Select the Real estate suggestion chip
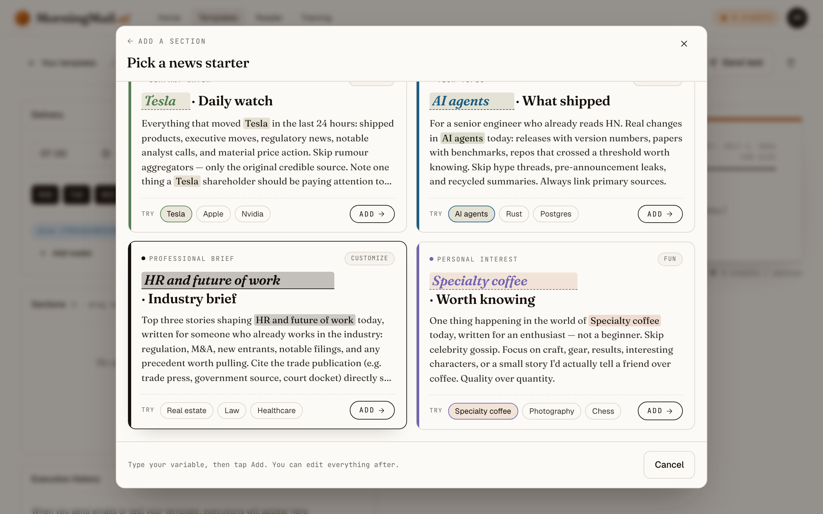The height and width of the screenshot is (514, 823). pyautogui.click(x=186, y=410)
